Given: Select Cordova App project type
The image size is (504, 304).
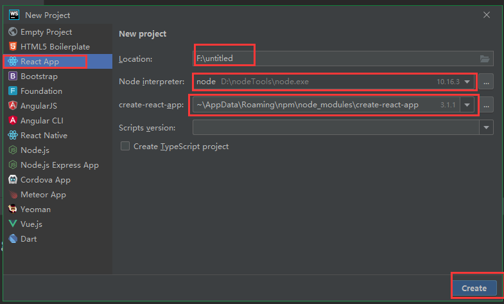Looking at the screenshot, I should pyautogui.click(x=58, y=179).
